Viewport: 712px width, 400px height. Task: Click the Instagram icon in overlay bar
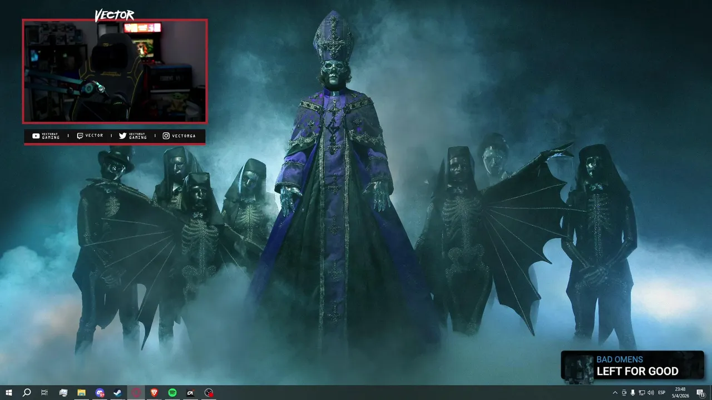(x=166, y=136)
